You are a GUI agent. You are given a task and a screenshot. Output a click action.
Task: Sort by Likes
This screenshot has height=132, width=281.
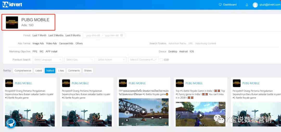[61, 71]
